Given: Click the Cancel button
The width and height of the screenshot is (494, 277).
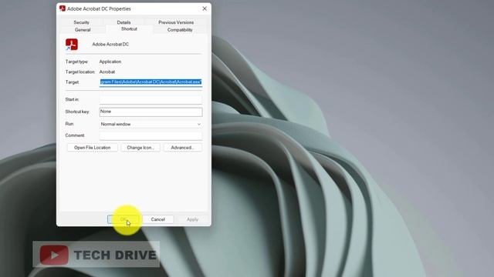Looking at the screenshot, I should (157, 219).
